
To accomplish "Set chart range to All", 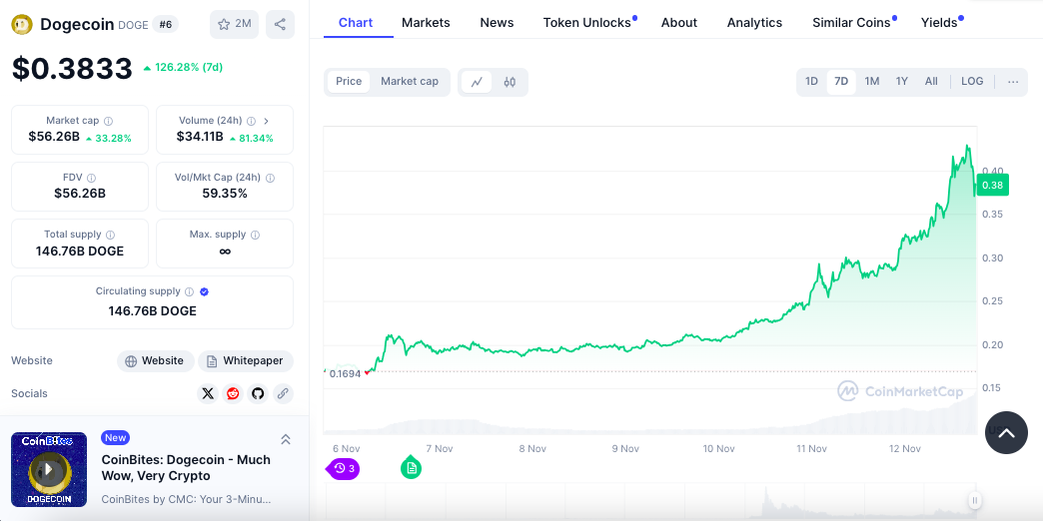I will pos(931,82).
